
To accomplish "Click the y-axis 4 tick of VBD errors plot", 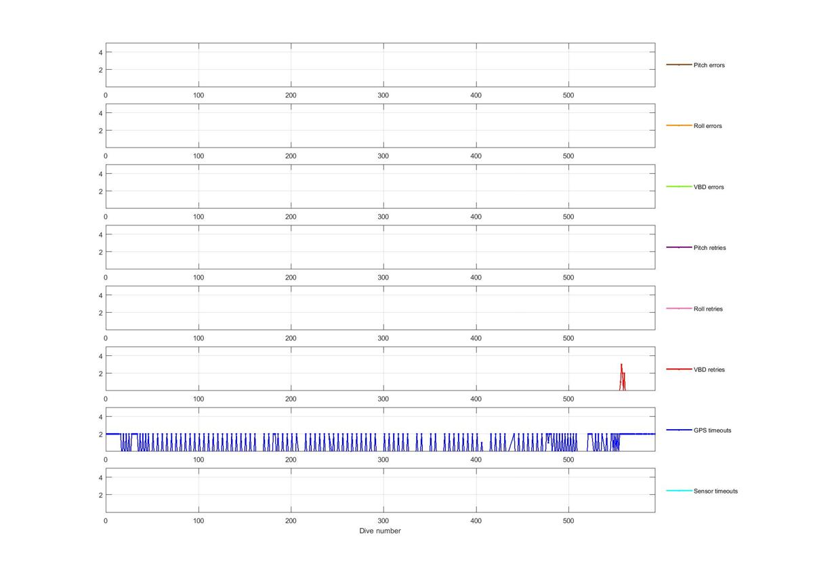I will coord(100,174).
